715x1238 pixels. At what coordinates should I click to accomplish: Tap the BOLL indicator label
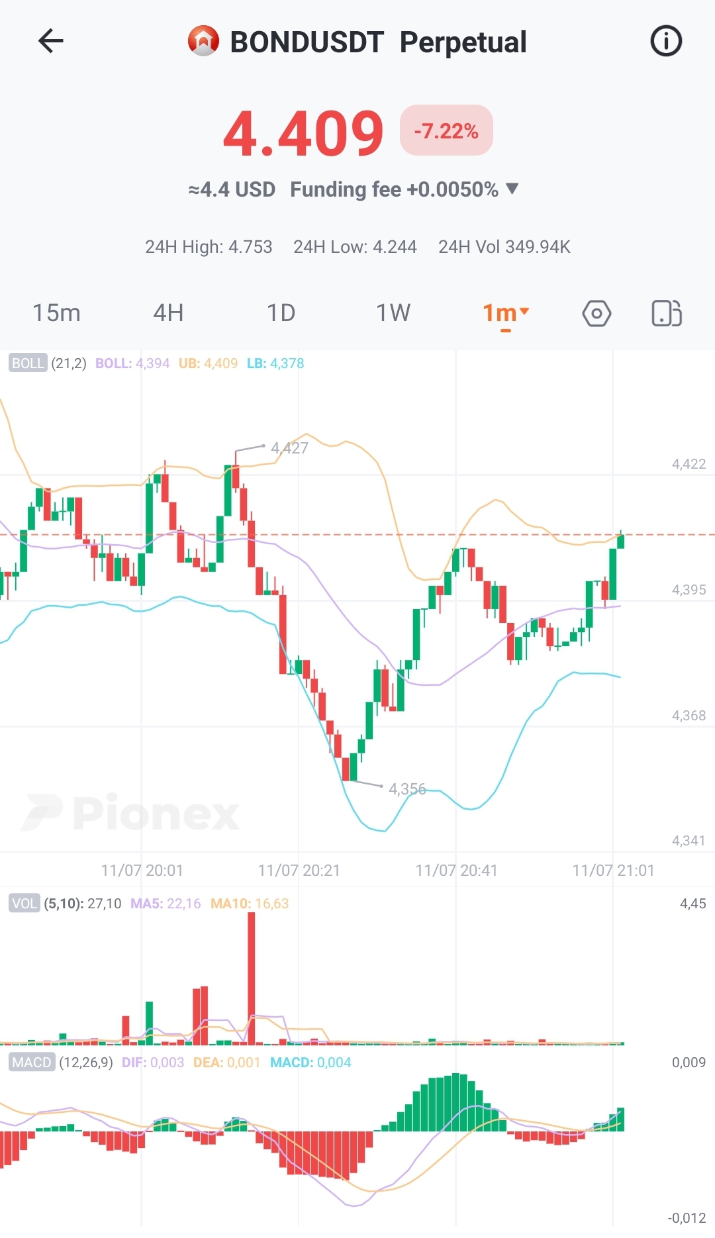(28, 363)
